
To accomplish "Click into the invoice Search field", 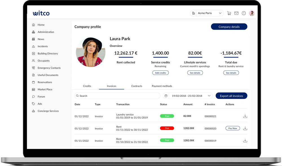I will (x=118, y=96).
